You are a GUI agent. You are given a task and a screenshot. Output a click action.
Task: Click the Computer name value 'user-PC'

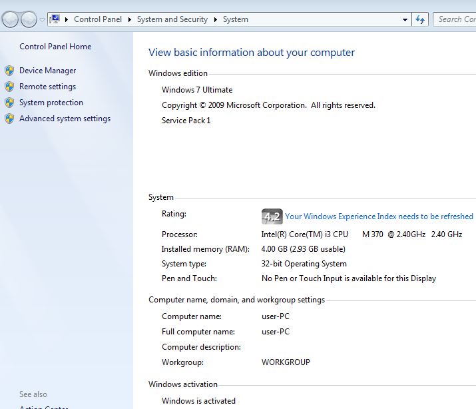click(x=276, y=316)
